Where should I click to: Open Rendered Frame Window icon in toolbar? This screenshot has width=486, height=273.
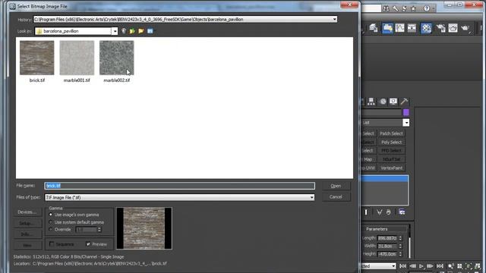[x=453, y=28]
